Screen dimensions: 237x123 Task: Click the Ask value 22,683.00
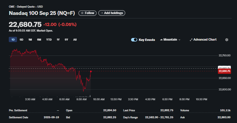click(224, 117)
